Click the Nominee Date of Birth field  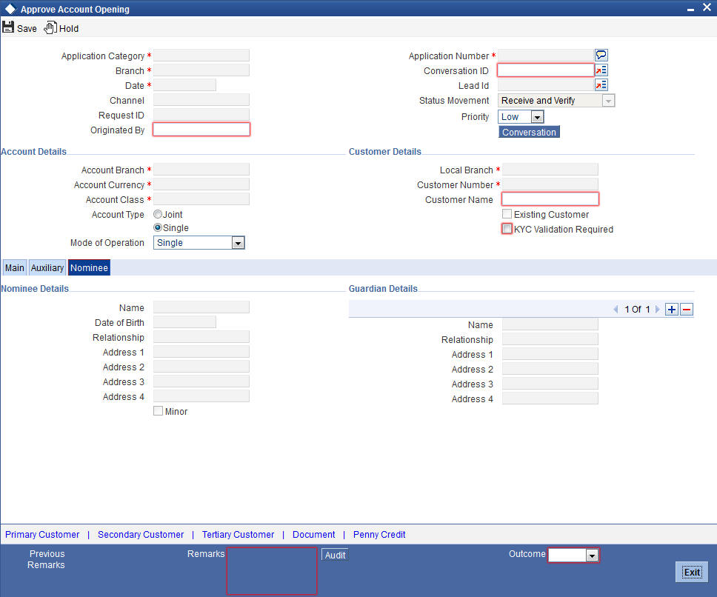184,321
